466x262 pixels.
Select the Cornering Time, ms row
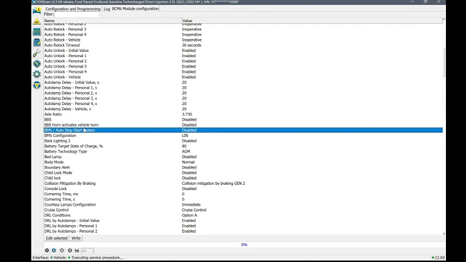[243, 194]
